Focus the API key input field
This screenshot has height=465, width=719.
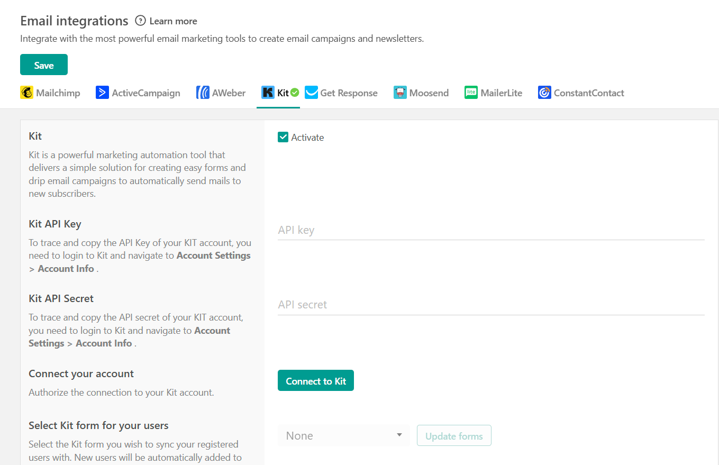491,230
